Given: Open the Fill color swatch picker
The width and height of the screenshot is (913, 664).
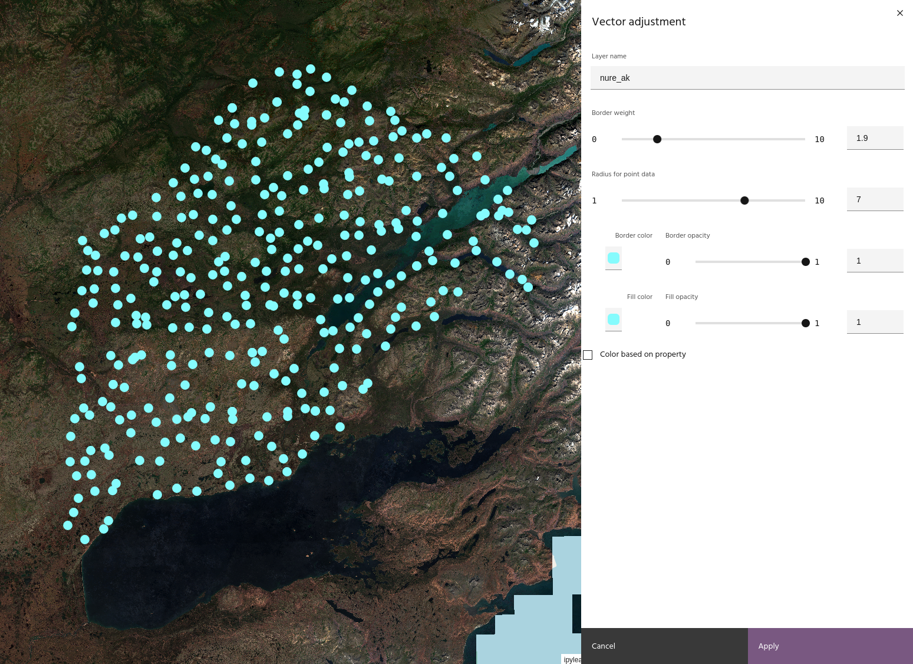Looking at the screenshot, I should point(614,320).
